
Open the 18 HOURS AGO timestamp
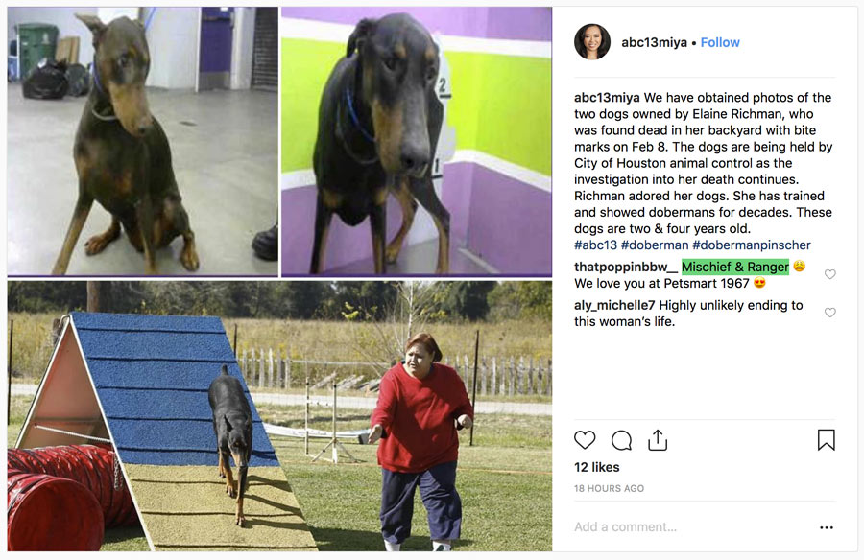pos(609,488)
